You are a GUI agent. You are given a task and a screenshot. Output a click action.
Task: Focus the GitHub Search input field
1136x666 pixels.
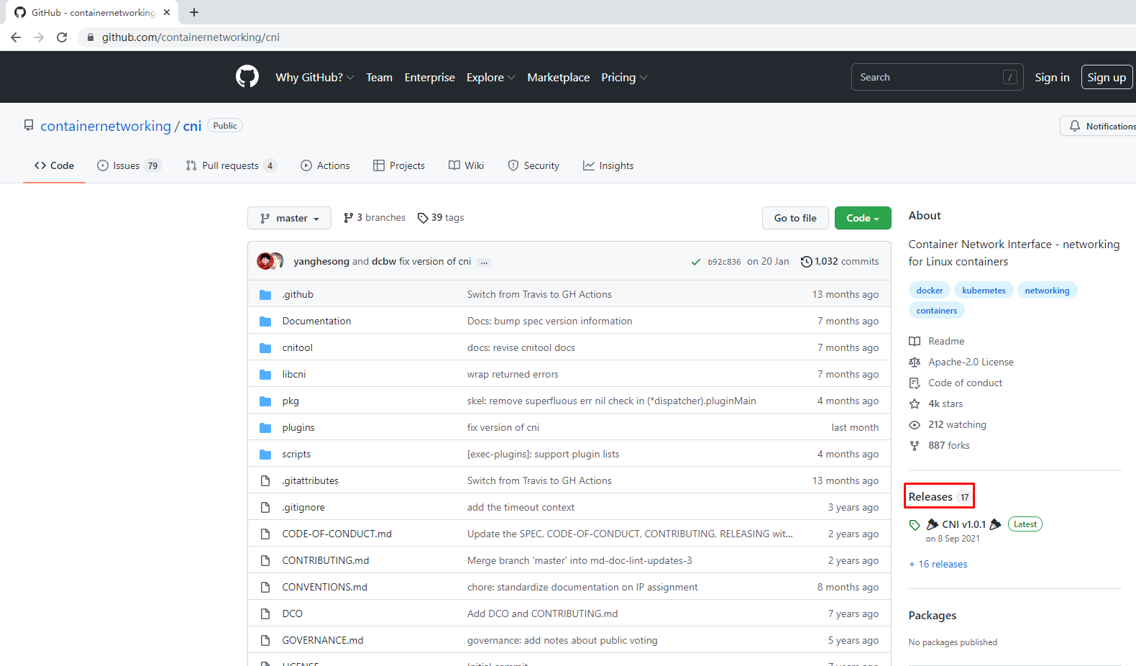(x=927, y=77)
